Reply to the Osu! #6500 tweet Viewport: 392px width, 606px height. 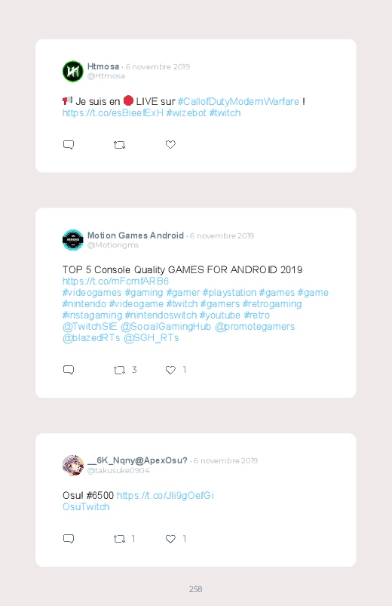click(69, 539)
